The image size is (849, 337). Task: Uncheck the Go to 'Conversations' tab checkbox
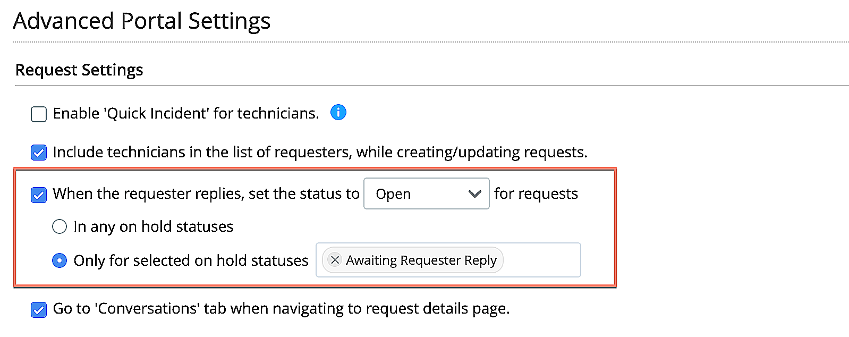tap(39, 309)
